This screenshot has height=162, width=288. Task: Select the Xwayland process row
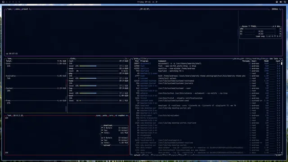(207, 106)
